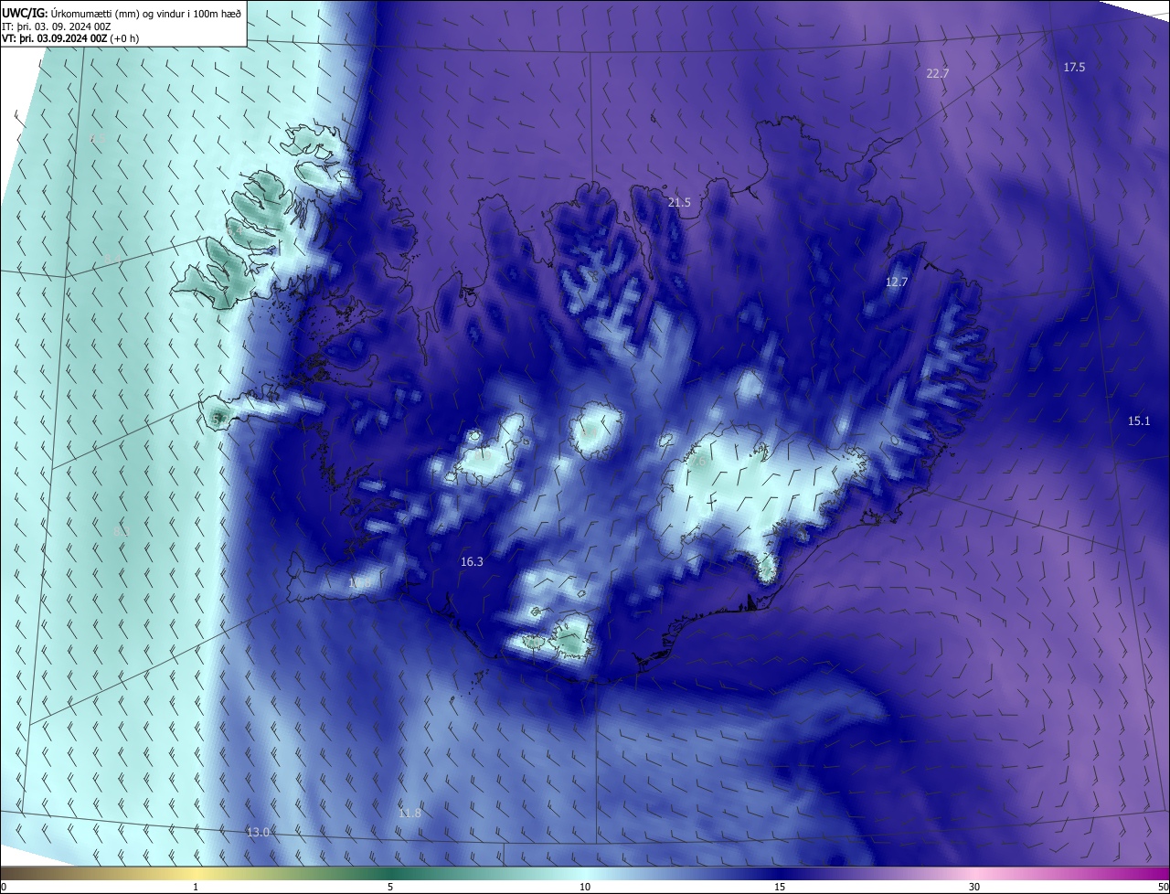Click the "15.1" value label
The width and height of the screenshot is (1170, 894).
pos(1139,421)
